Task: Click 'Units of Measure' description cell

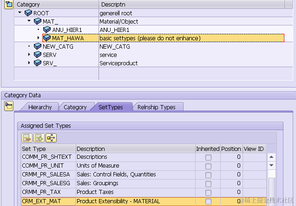Action: click(x=136, y=166)
